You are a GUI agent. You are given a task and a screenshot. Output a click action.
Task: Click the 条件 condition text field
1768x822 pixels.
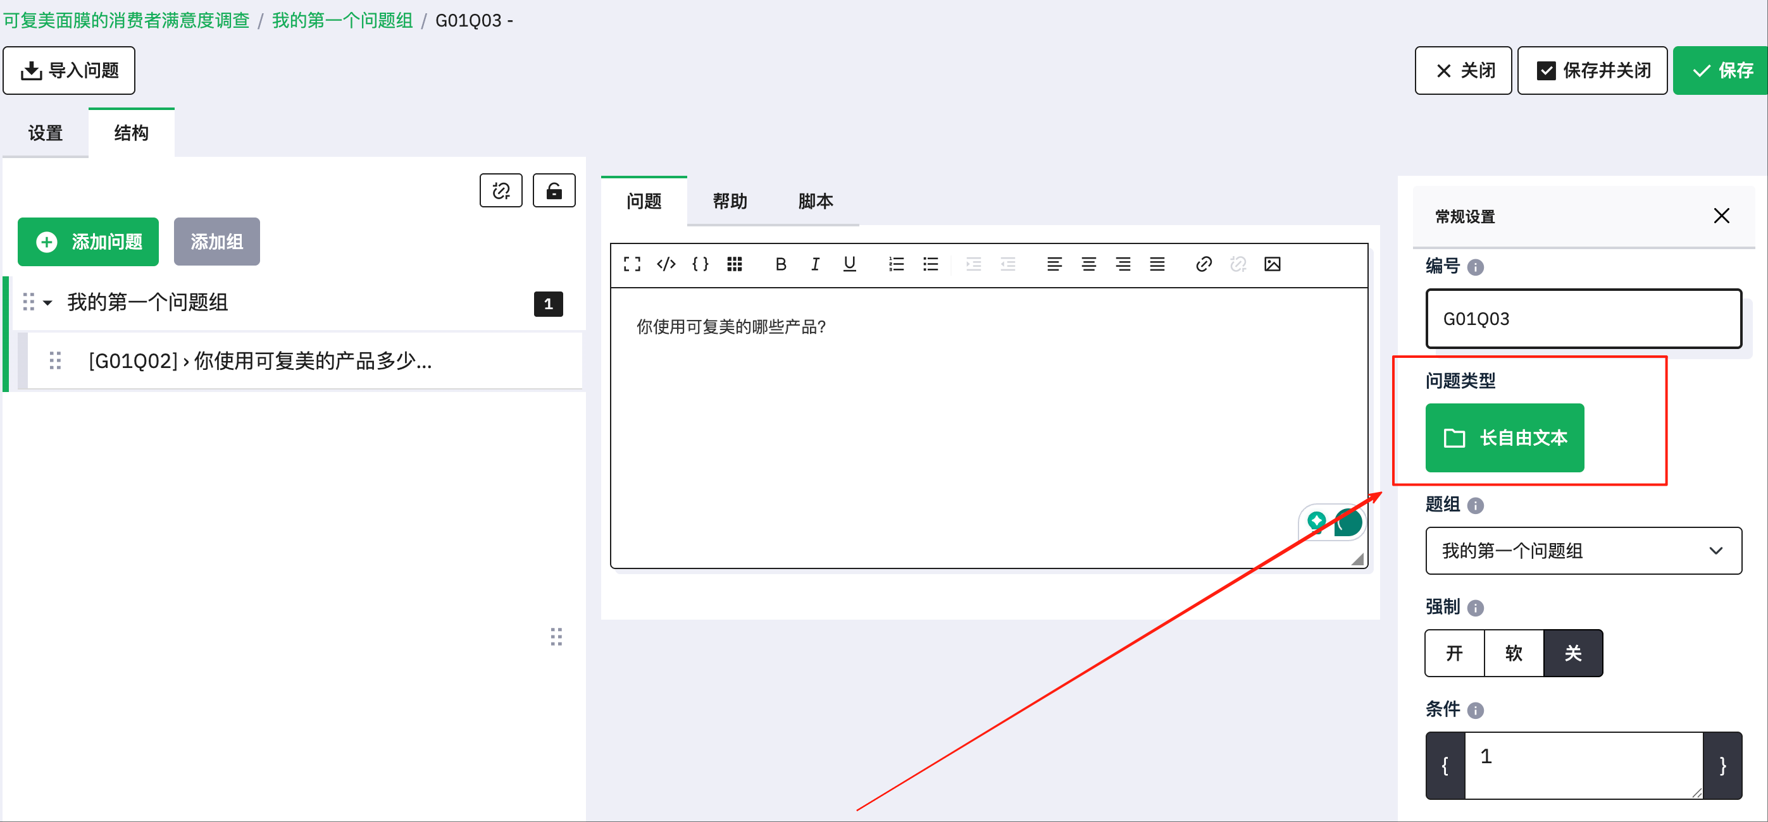coord(1583,765)
